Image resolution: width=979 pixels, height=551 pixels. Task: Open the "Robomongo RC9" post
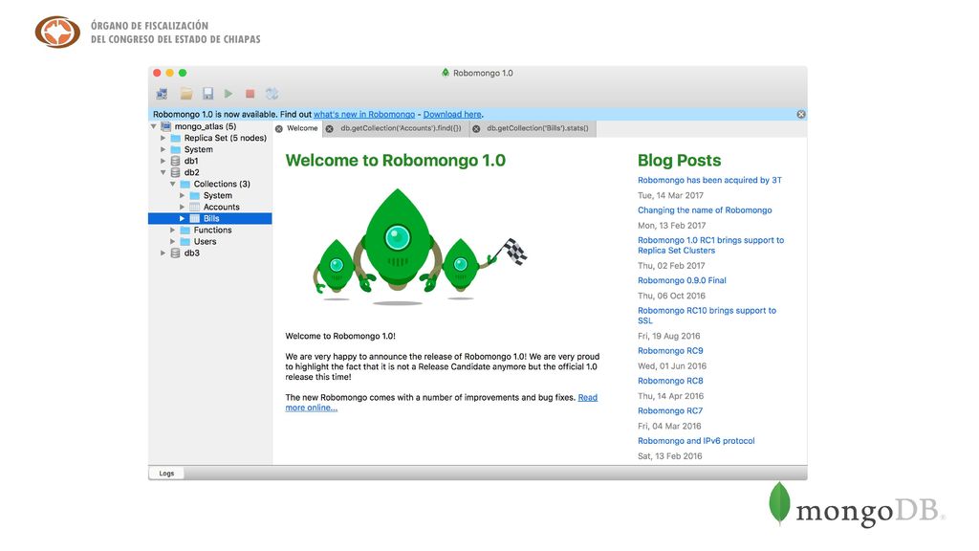(x=670, y=350)
